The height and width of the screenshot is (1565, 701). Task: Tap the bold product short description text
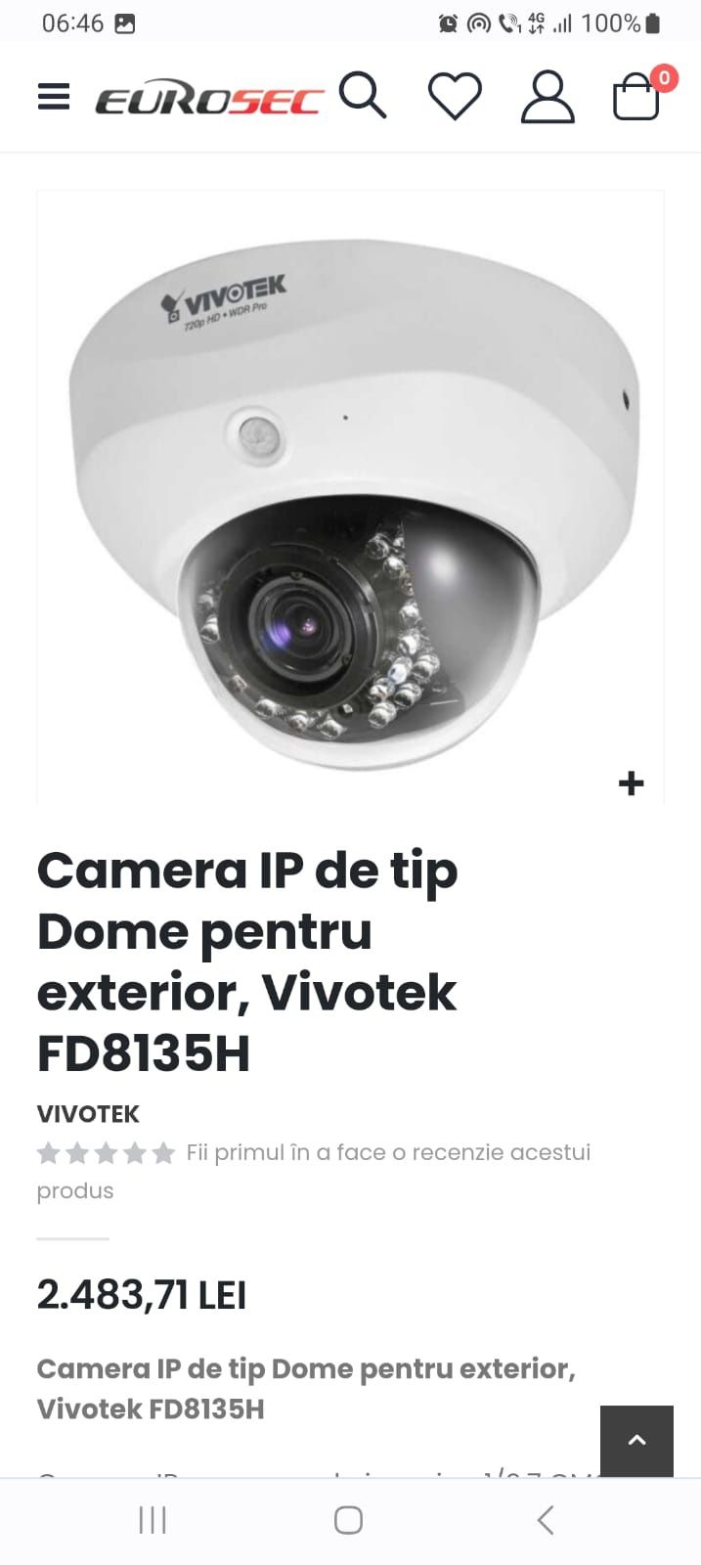tap(306, 1389)
